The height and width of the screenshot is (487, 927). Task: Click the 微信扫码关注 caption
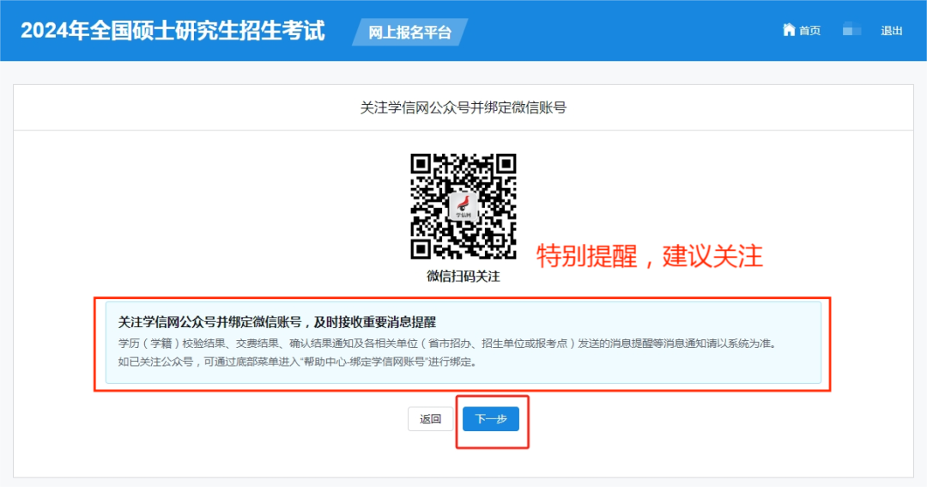(x=463, y=277)
